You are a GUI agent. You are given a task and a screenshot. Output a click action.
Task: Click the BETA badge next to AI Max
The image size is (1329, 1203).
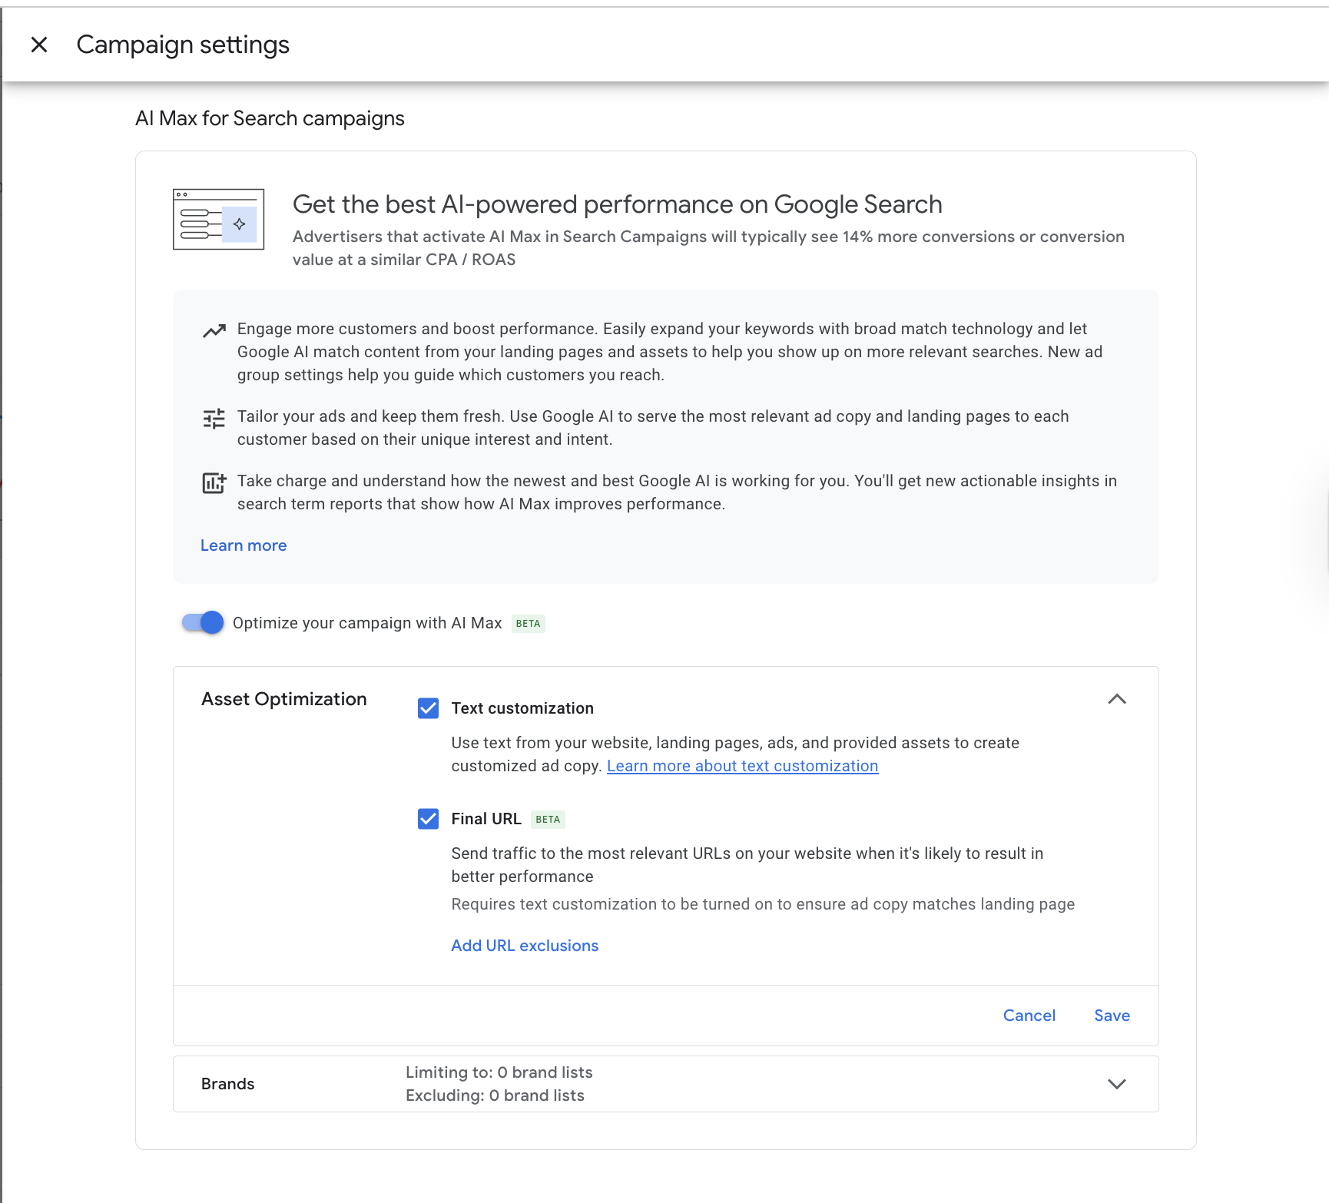tap(529, 623)
